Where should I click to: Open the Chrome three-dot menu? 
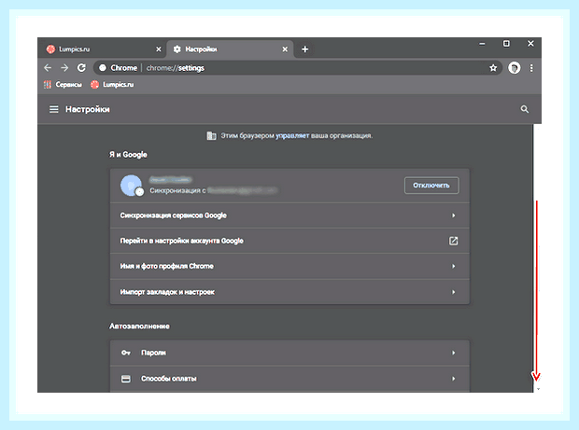point(531,68)
